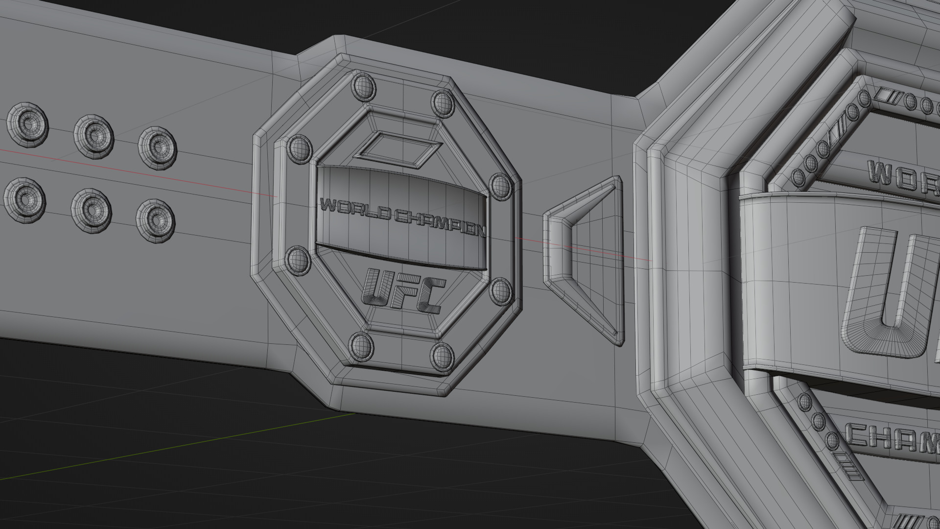Select the bottom-right rivet of the octagon plate
This screenshot has width=940, height=529.
click(x=442, y=356)
